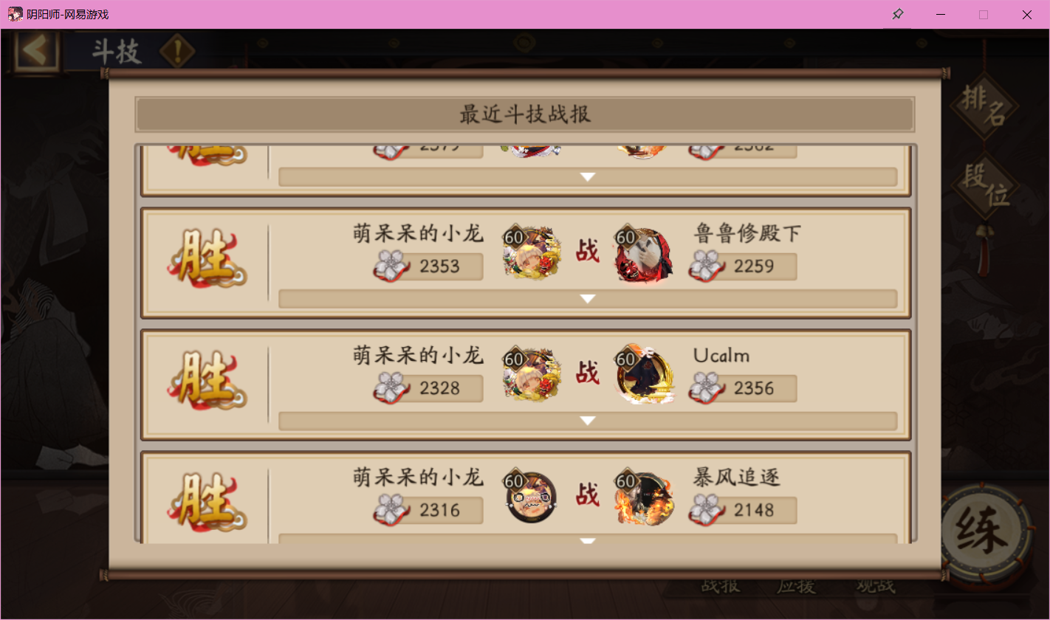This screenshot has height=620, width=1050.
Task: Open the 应援 support tab
Action: click(x=797, y=586)
